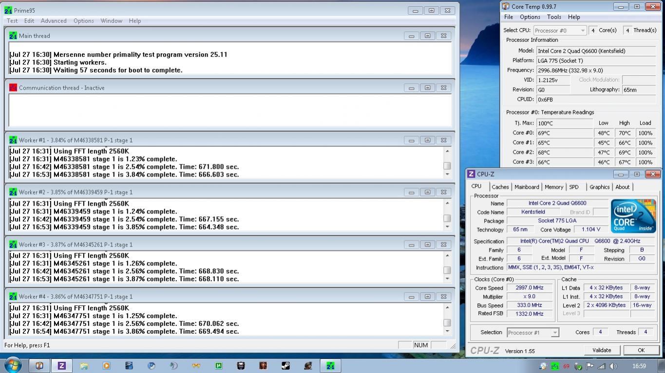Open the Windows Start menu

12,366
